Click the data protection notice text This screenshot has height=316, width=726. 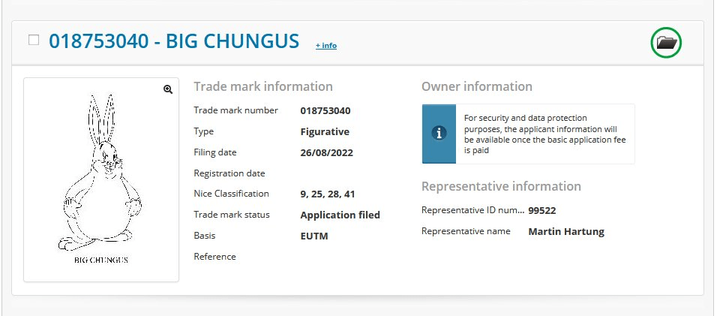coord(545,134)
